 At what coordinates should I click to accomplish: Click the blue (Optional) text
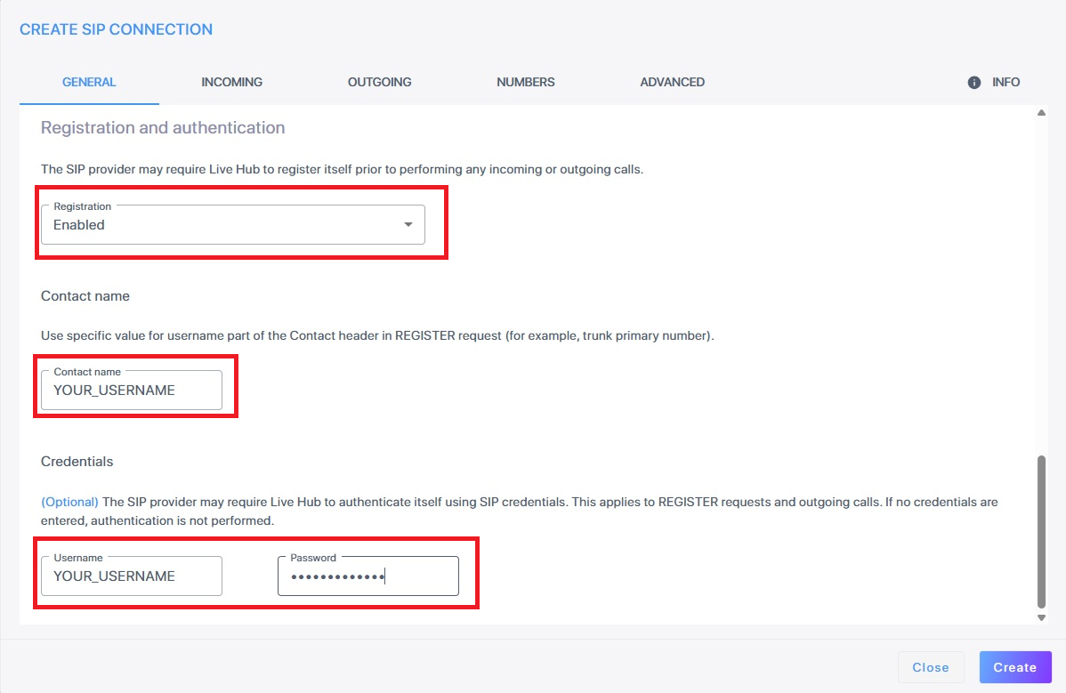pyautogui.click(x=69, y=502)
